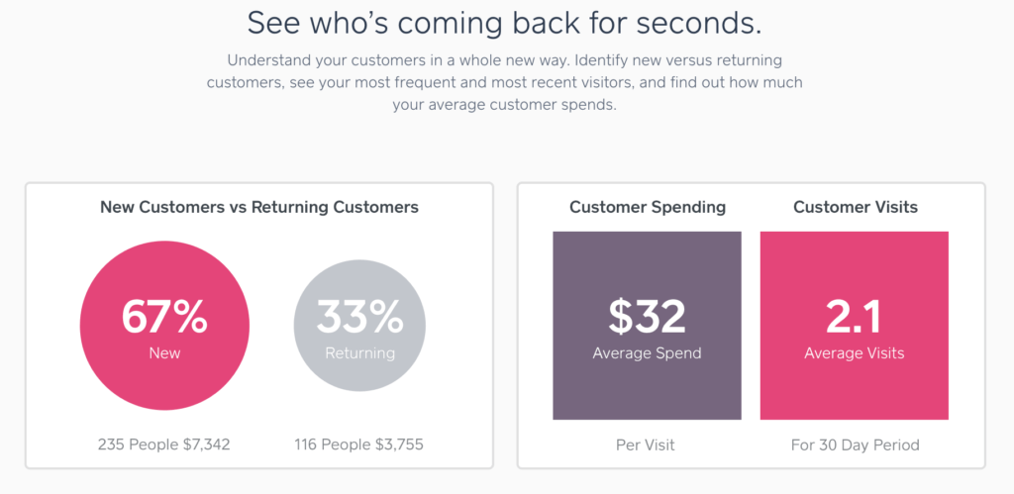Click the Returning label inside gray circle

point(359,353)
